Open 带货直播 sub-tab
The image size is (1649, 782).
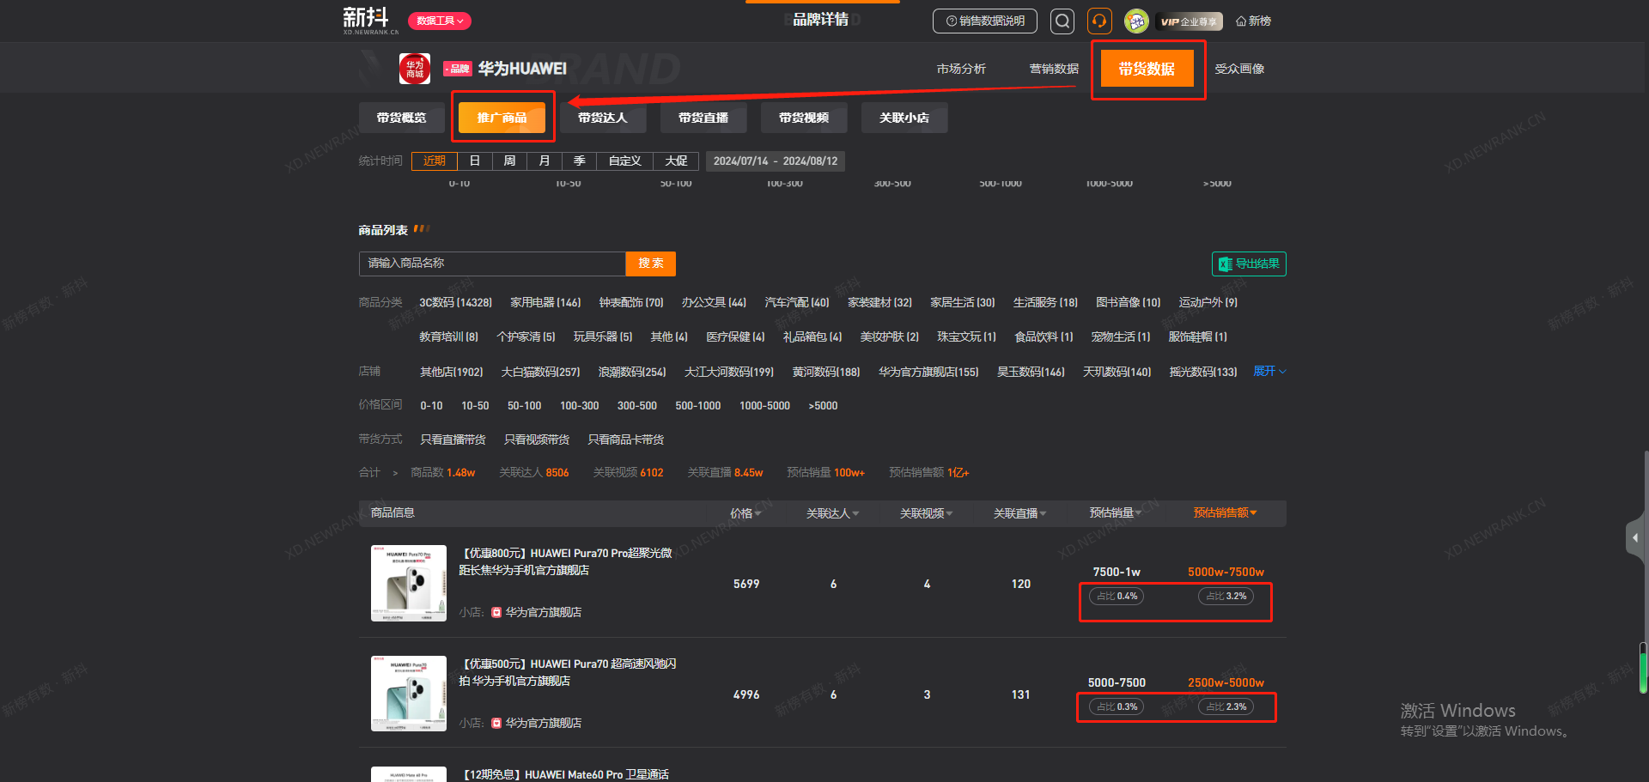coord(703,118)
